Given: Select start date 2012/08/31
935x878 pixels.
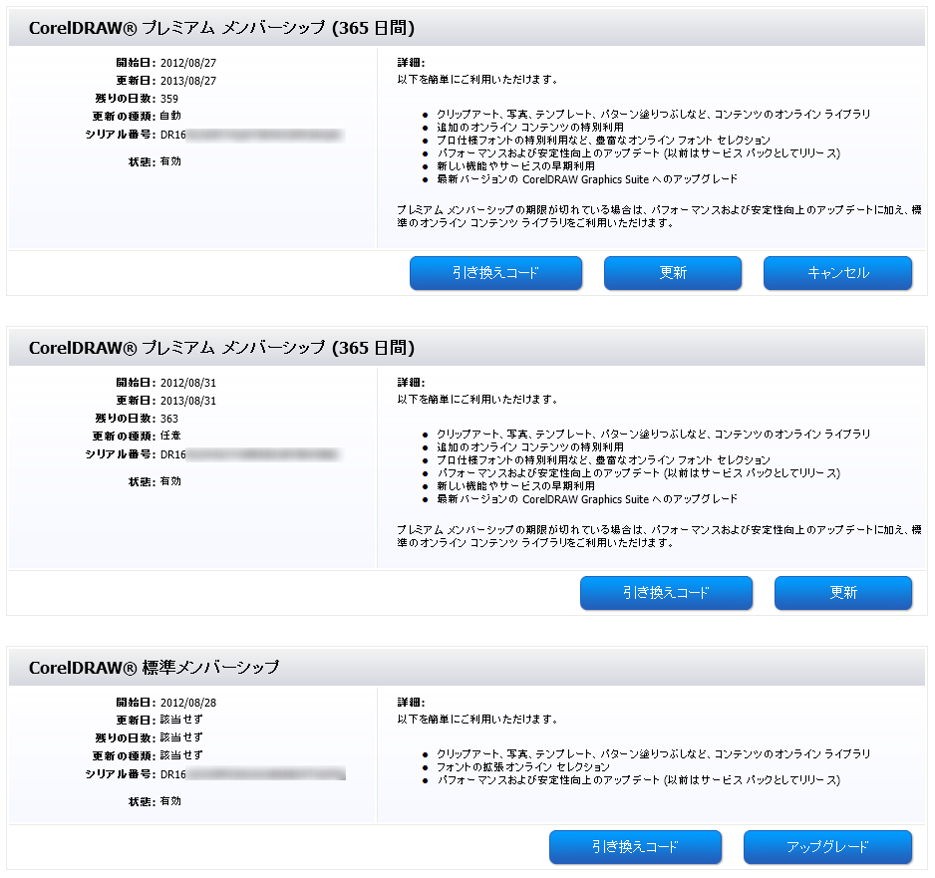Looking at the screenshot, I should [x=188, y=384].
